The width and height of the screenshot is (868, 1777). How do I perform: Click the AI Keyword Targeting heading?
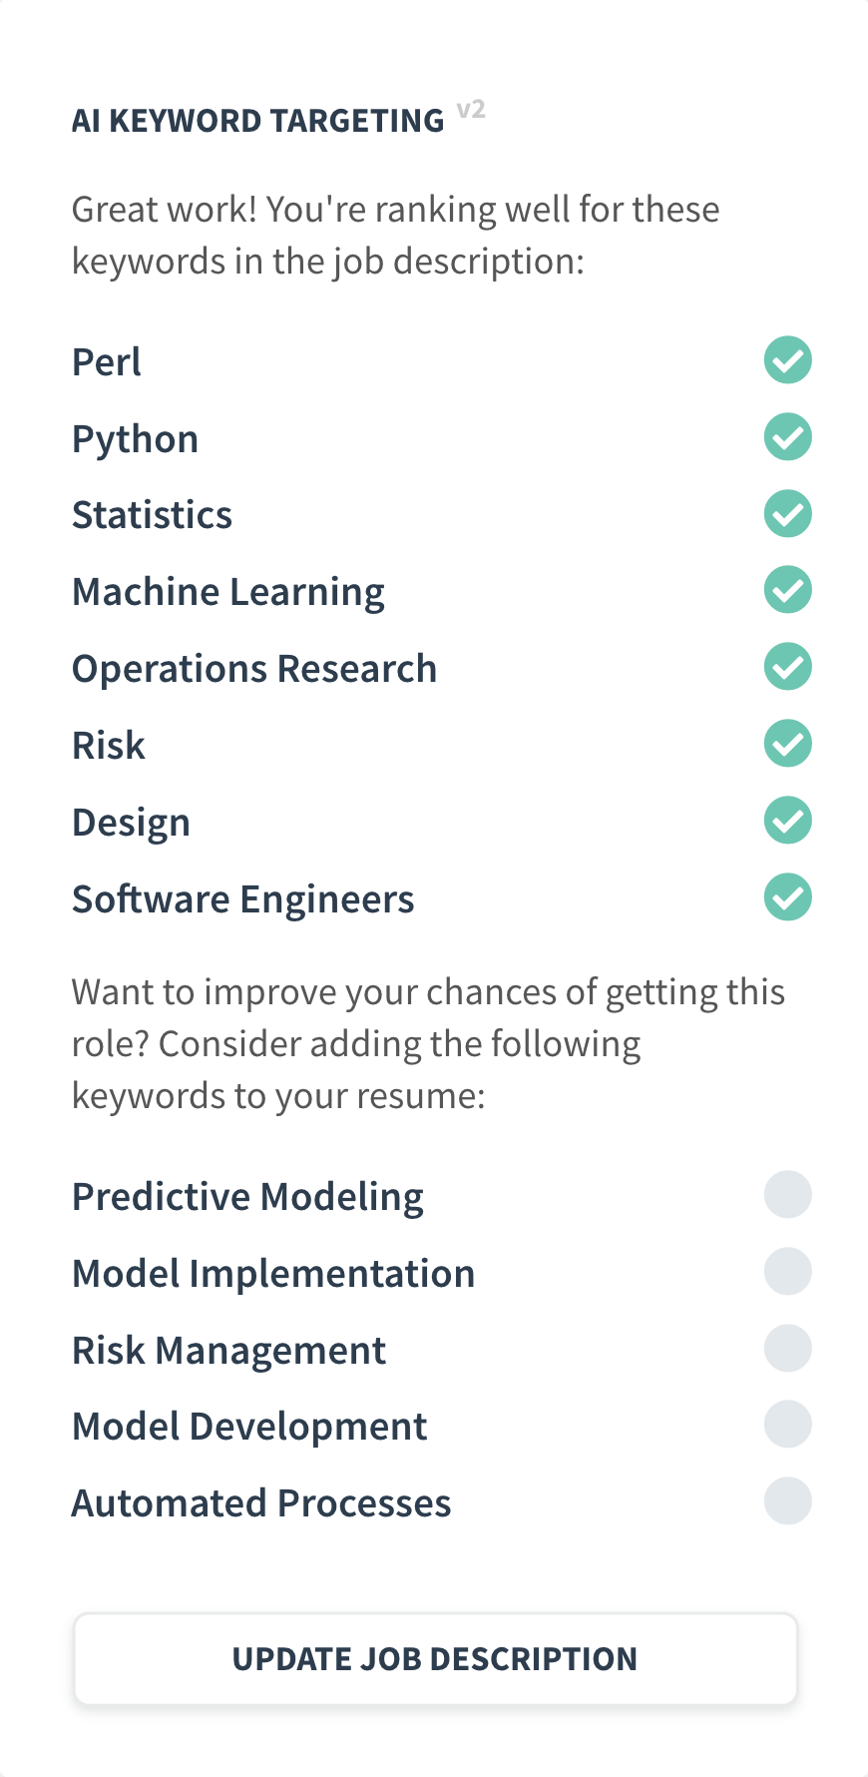pos(257,119)
